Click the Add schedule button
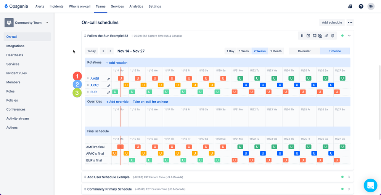Image resolution: width=381 pixels, height=195 pixels. pyautogui.click(x=332, y=22)
